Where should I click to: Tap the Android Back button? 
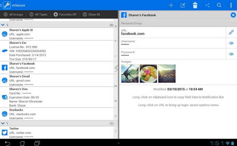[7, 143]
